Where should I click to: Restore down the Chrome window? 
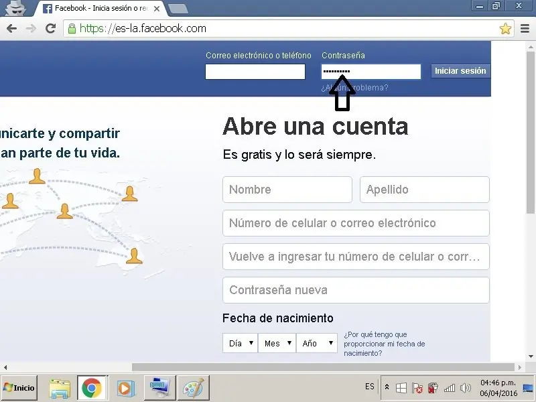click(x=496, y=6)
